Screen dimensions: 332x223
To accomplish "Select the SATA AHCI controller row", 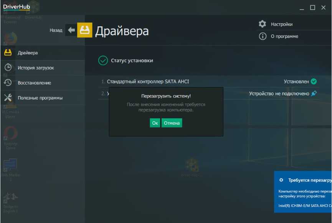I will click(148, 81).
